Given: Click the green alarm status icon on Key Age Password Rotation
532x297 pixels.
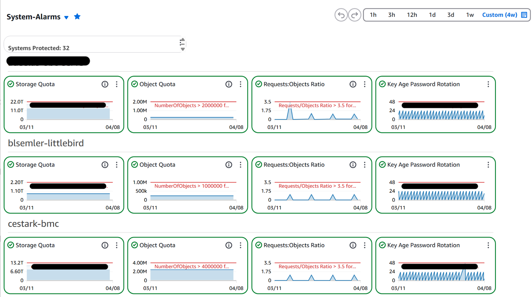Looking at the screenshot, I should click(x=382, y=84).
